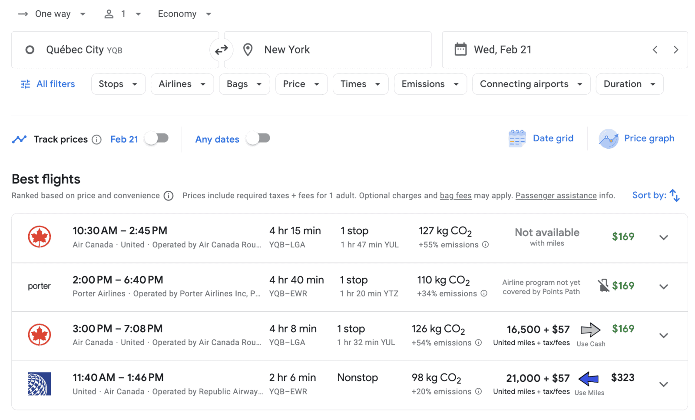
Task: Select the 2:00 PM – 6:40 PM flight time
Action: pyautogui.click(x=118, y=280)
